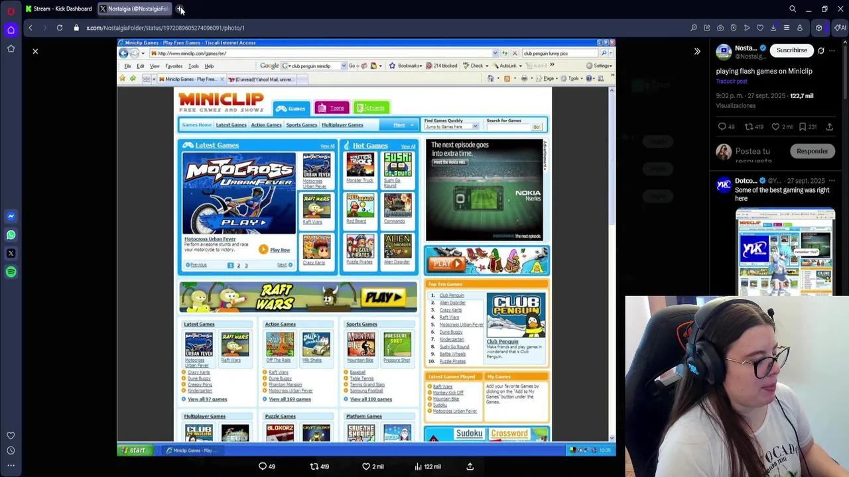Open sidebar more options ellipsis at bottom
The width and height of the screenshot is (849, 477).
coord(11,465)
